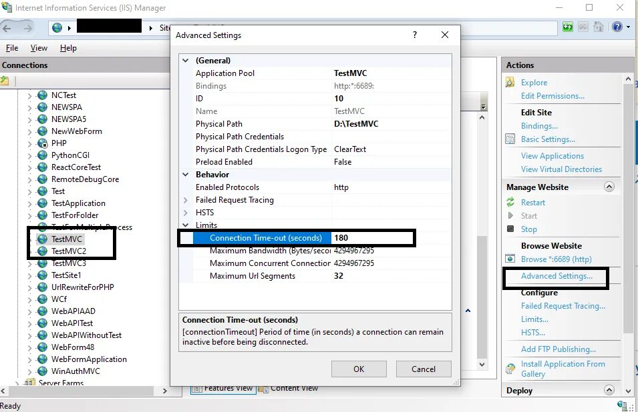638x412 pixels.
Task: Click the NCTest site globe icon
Action: (x=42, y=95)
